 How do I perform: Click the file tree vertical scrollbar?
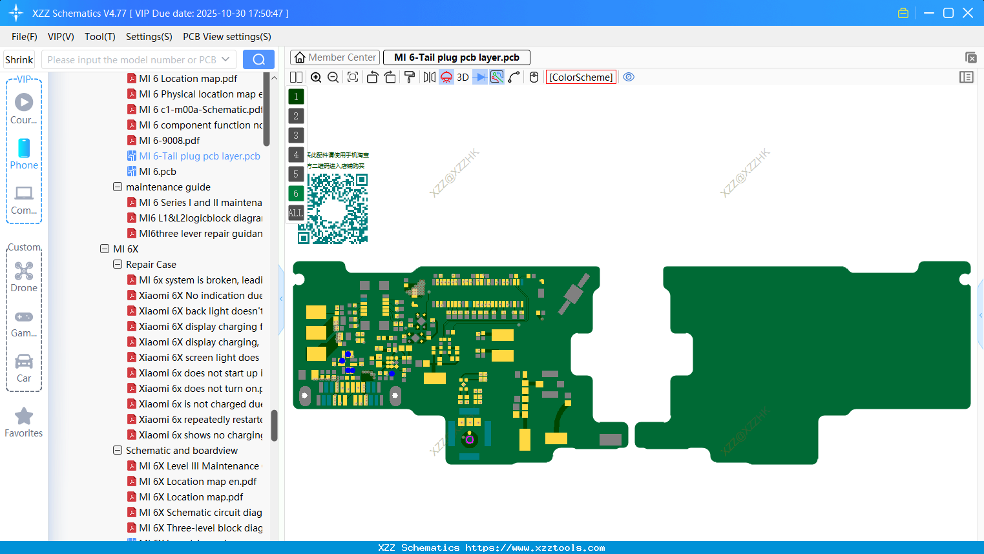point(274,426)
